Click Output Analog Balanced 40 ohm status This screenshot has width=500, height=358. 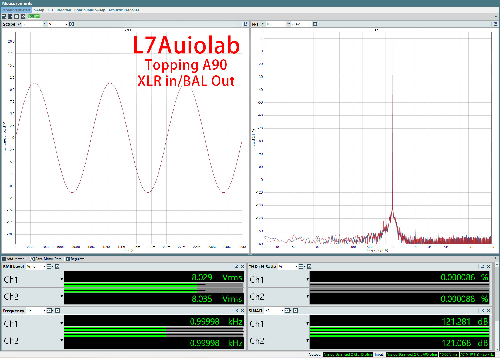click(348, 354)
